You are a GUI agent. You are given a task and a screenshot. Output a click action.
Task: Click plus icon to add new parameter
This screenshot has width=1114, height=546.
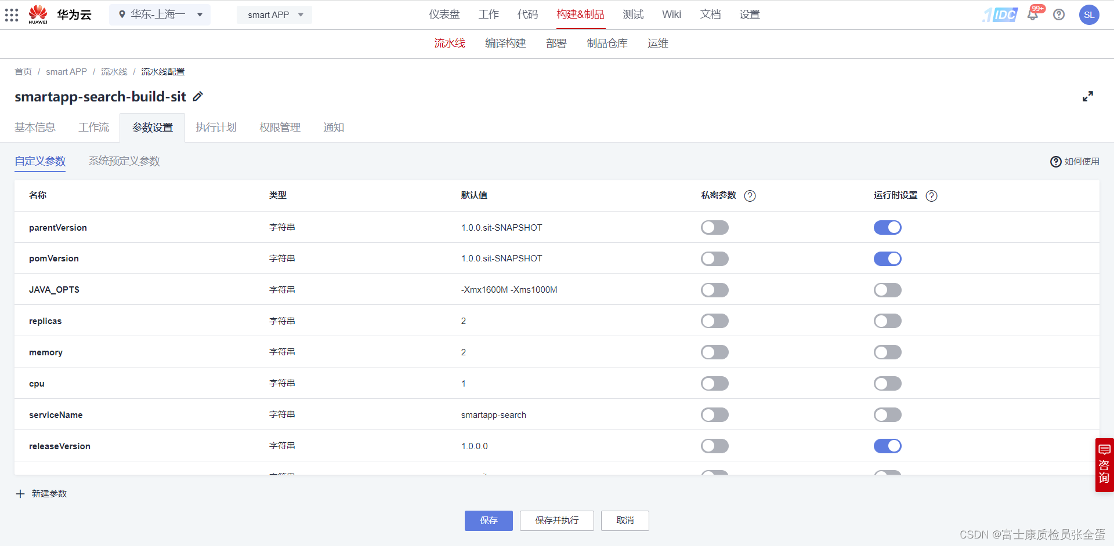point(20,494)
